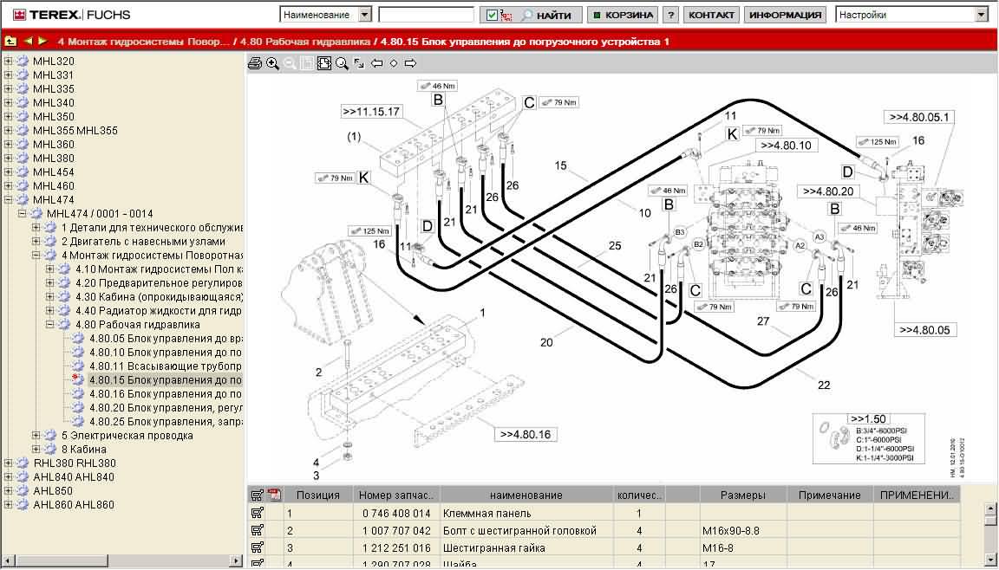The image size is (999, 570).
Task: Click the next-diagram right arrow icon
Action: [x=410, y=62]
